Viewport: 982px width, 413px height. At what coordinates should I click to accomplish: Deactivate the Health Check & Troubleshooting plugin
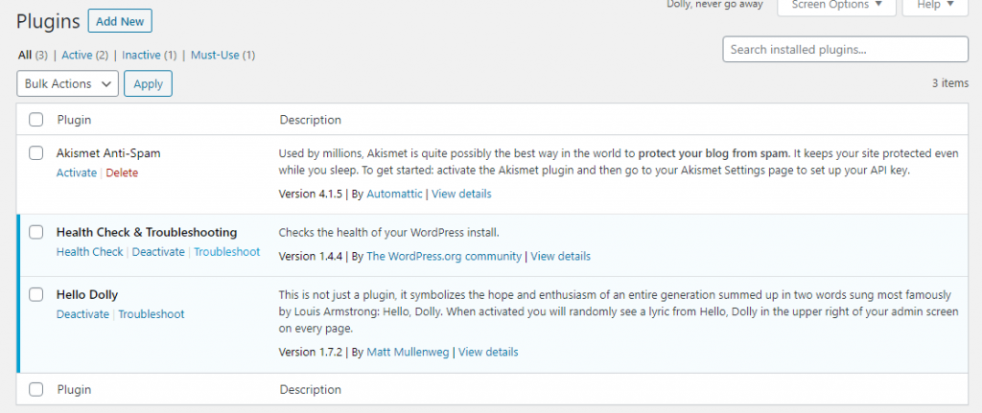tap(158, 252)
